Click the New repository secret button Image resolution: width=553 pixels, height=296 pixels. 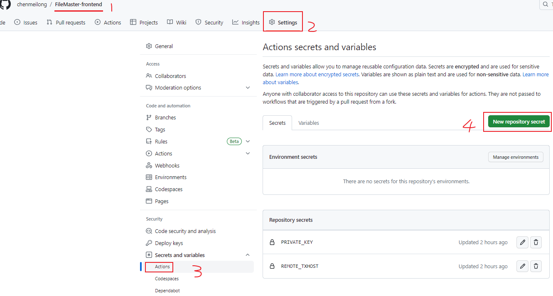coord(518,121)
